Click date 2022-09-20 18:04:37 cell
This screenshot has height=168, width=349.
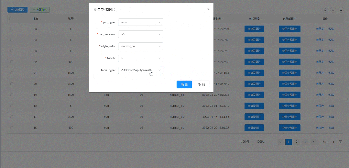point(216,128)
